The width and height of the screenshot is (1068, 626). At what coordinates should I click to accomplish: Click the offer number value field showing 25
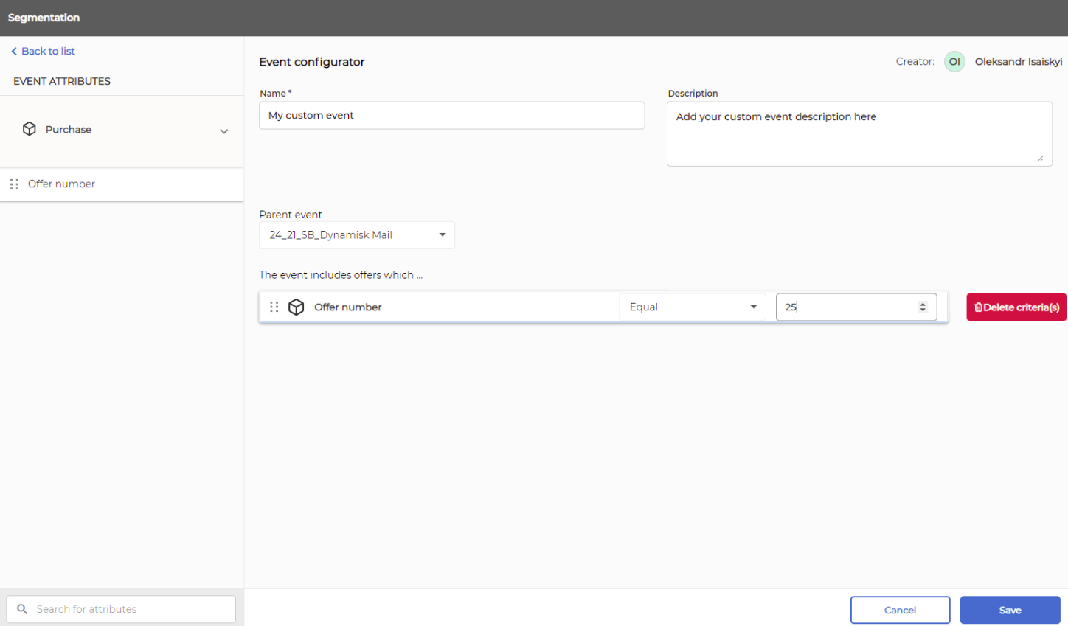tap(856, 307)
